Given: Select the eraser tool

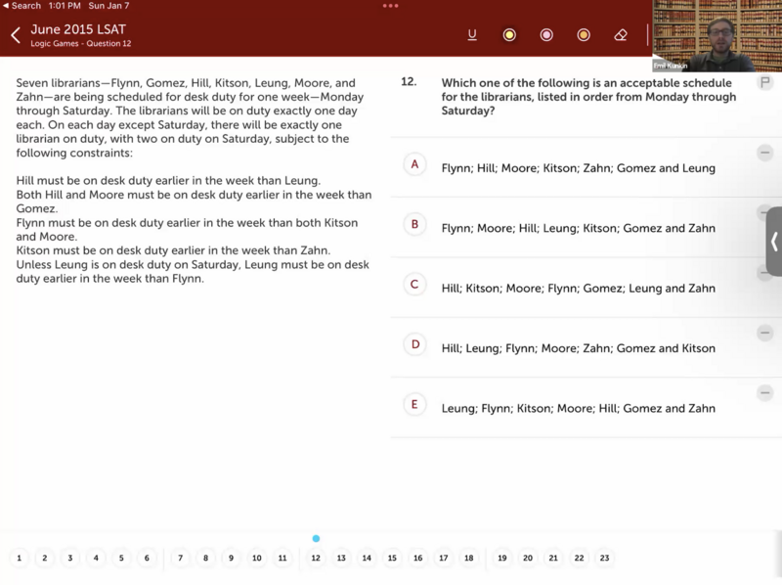Looking at the screenshot, I should tap(621, 35).
